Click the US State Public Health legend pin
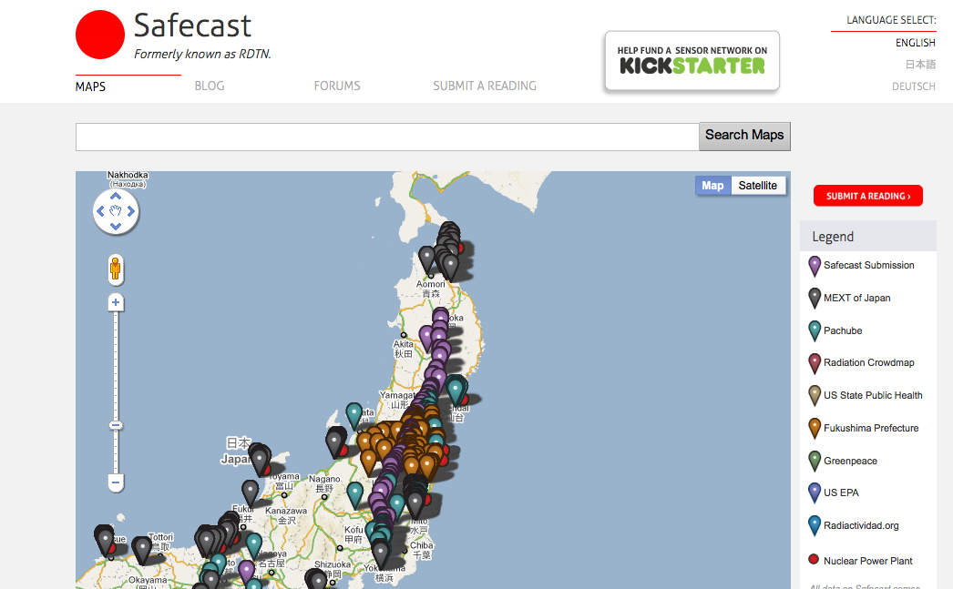The height and width of the screenshot is (589, 953). [815, 396]
